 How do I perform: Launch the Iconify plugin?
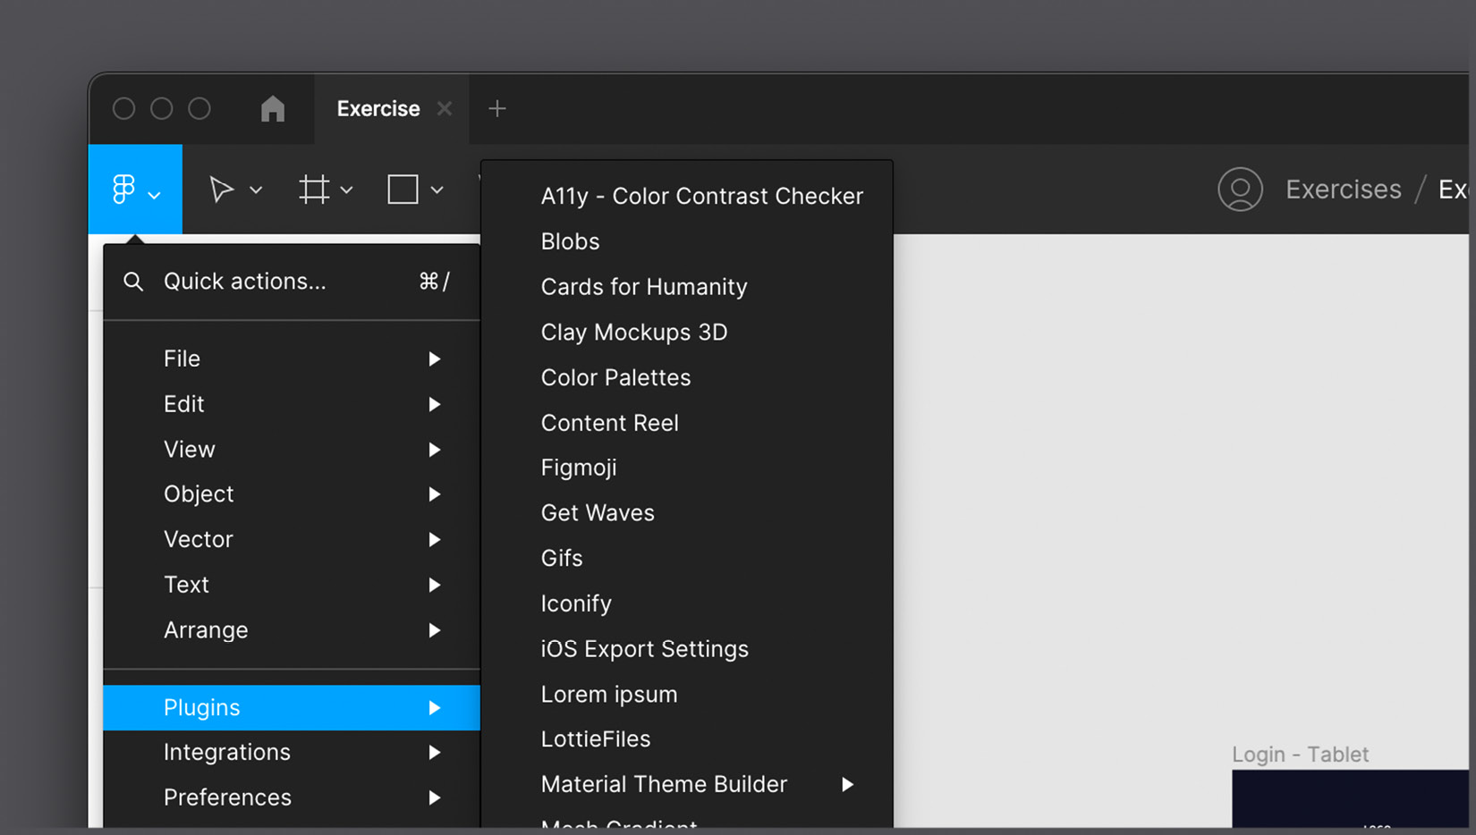click(x=576, y=603)
